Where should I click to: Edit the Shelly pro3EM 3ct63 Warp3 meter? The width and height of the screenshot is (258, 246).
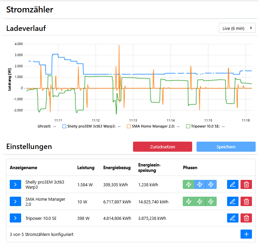pyautogui.click(x=232, y=184)
